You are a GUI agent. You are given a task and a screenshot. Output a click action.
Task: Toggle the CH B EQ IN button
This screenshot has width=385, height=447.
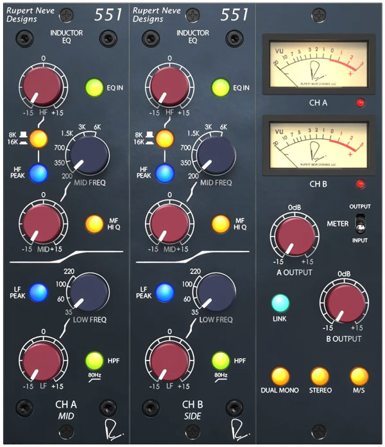221,87
